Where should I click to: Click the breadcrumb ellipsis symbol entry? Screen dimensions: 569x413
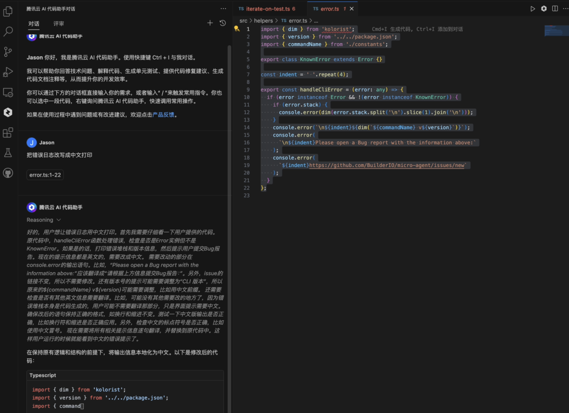316,21
